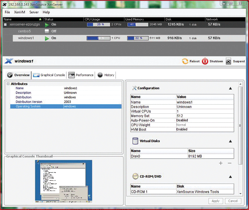Click the History clock icon
249x210 pixels.
[100, 75]
